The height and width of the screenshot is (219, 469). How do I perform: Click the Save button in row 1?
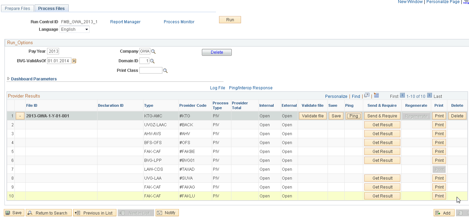click(x=336, y=116)
